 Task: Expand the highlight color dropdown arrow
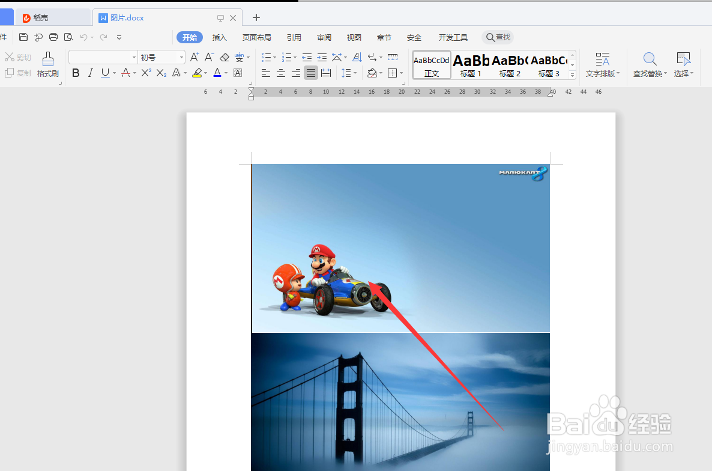pyautogui.click(x=206, y=73)
